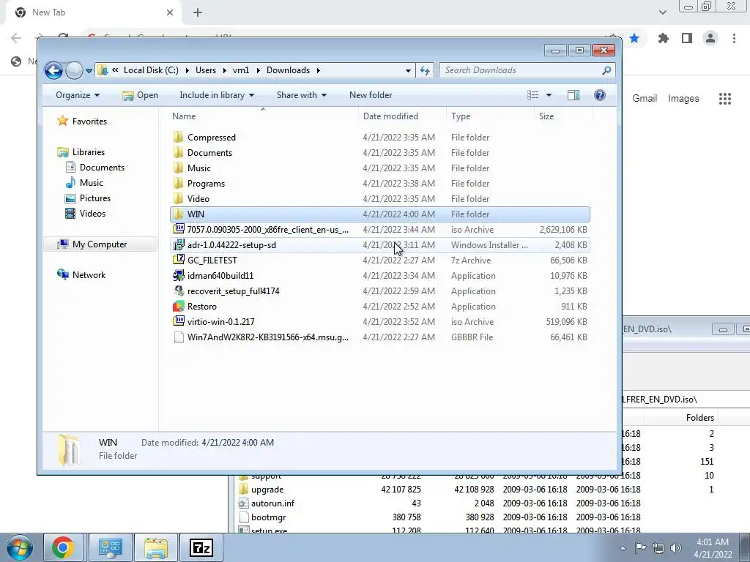
Task: Click the search magnifier icon
Action: coord(606,70)
